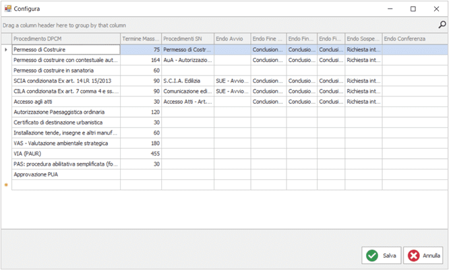Screen dimensions: 449x270
Task: Click the Configura window app icon
Action: [x=7, y=9]
